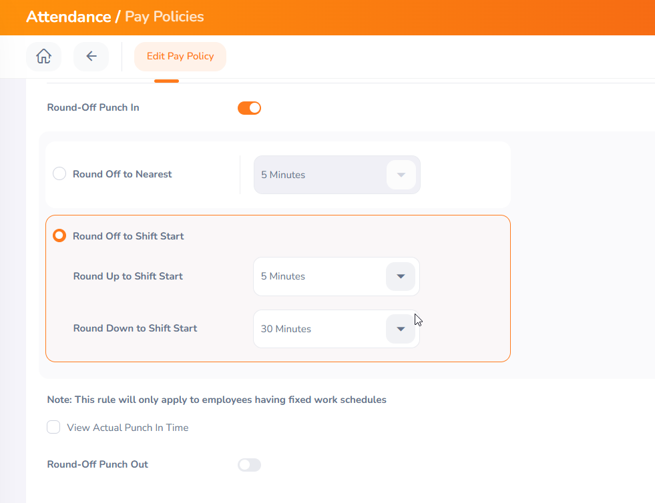The width and height of the screenshot is (655, 503).
Task: Click the Round Up dropdown caret icon
Action: [401, 276]
